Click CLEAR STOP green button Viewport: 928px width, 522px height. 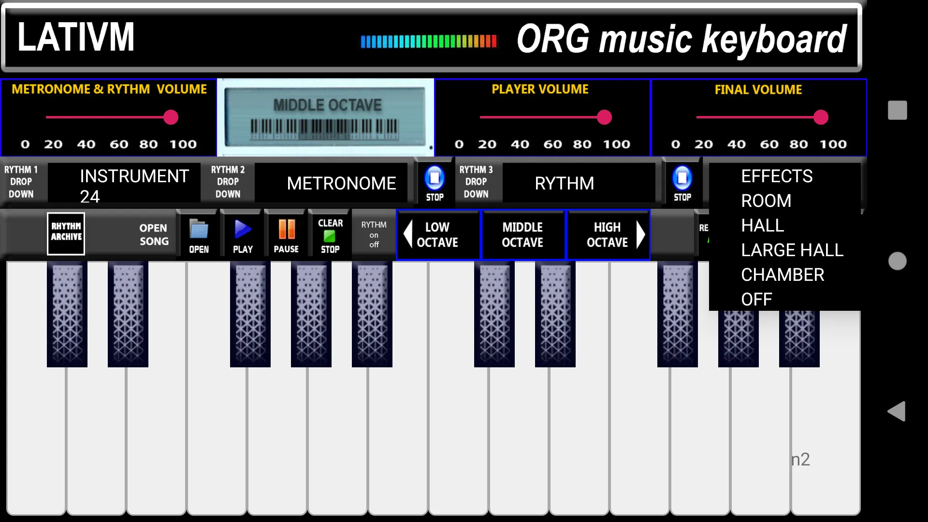point(330,236)
